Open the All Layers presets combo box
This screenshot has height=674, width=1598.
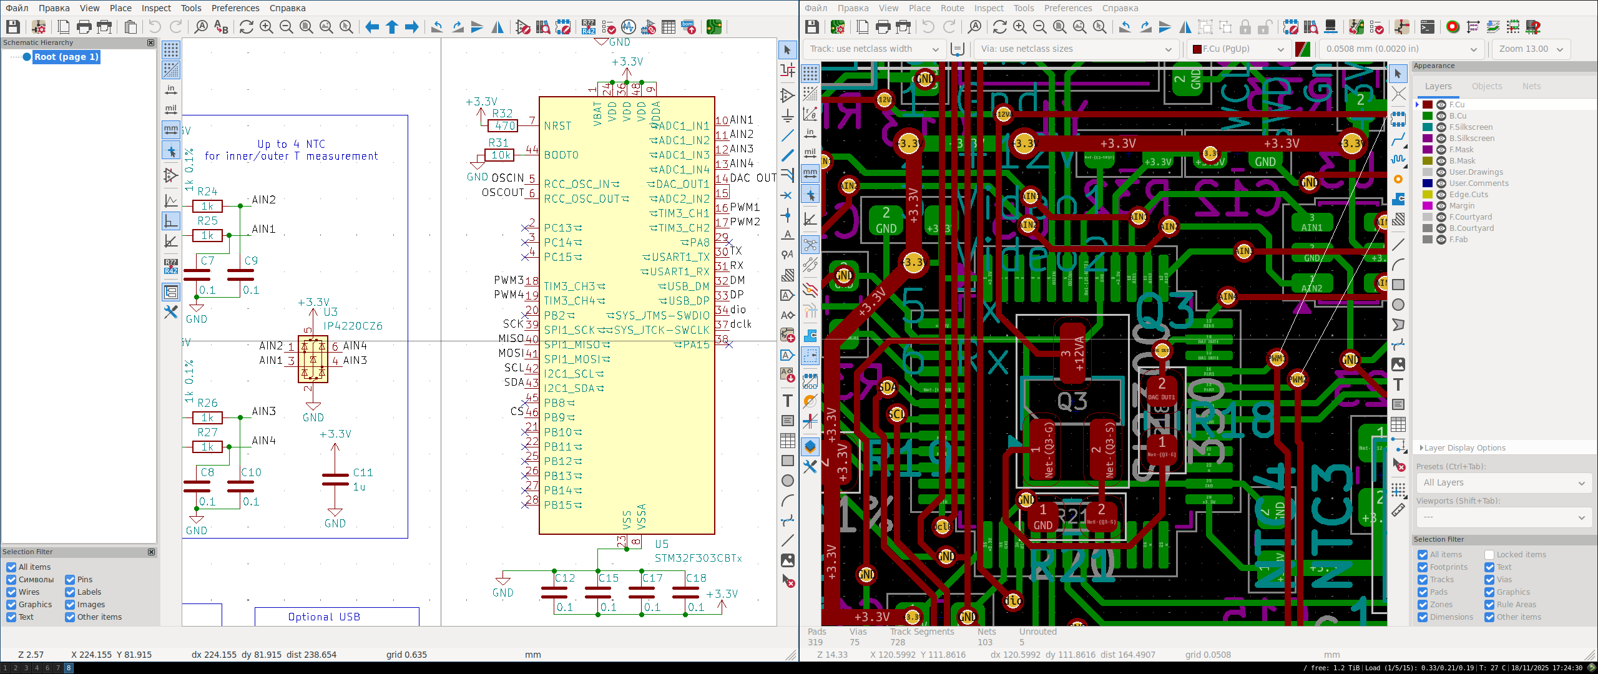1503,482
